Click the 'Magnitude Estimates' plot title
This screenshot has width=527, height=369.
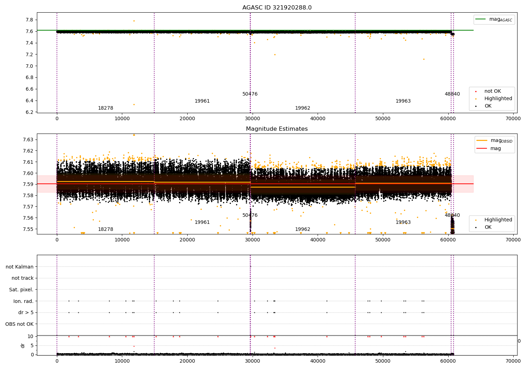coord(277,129)
